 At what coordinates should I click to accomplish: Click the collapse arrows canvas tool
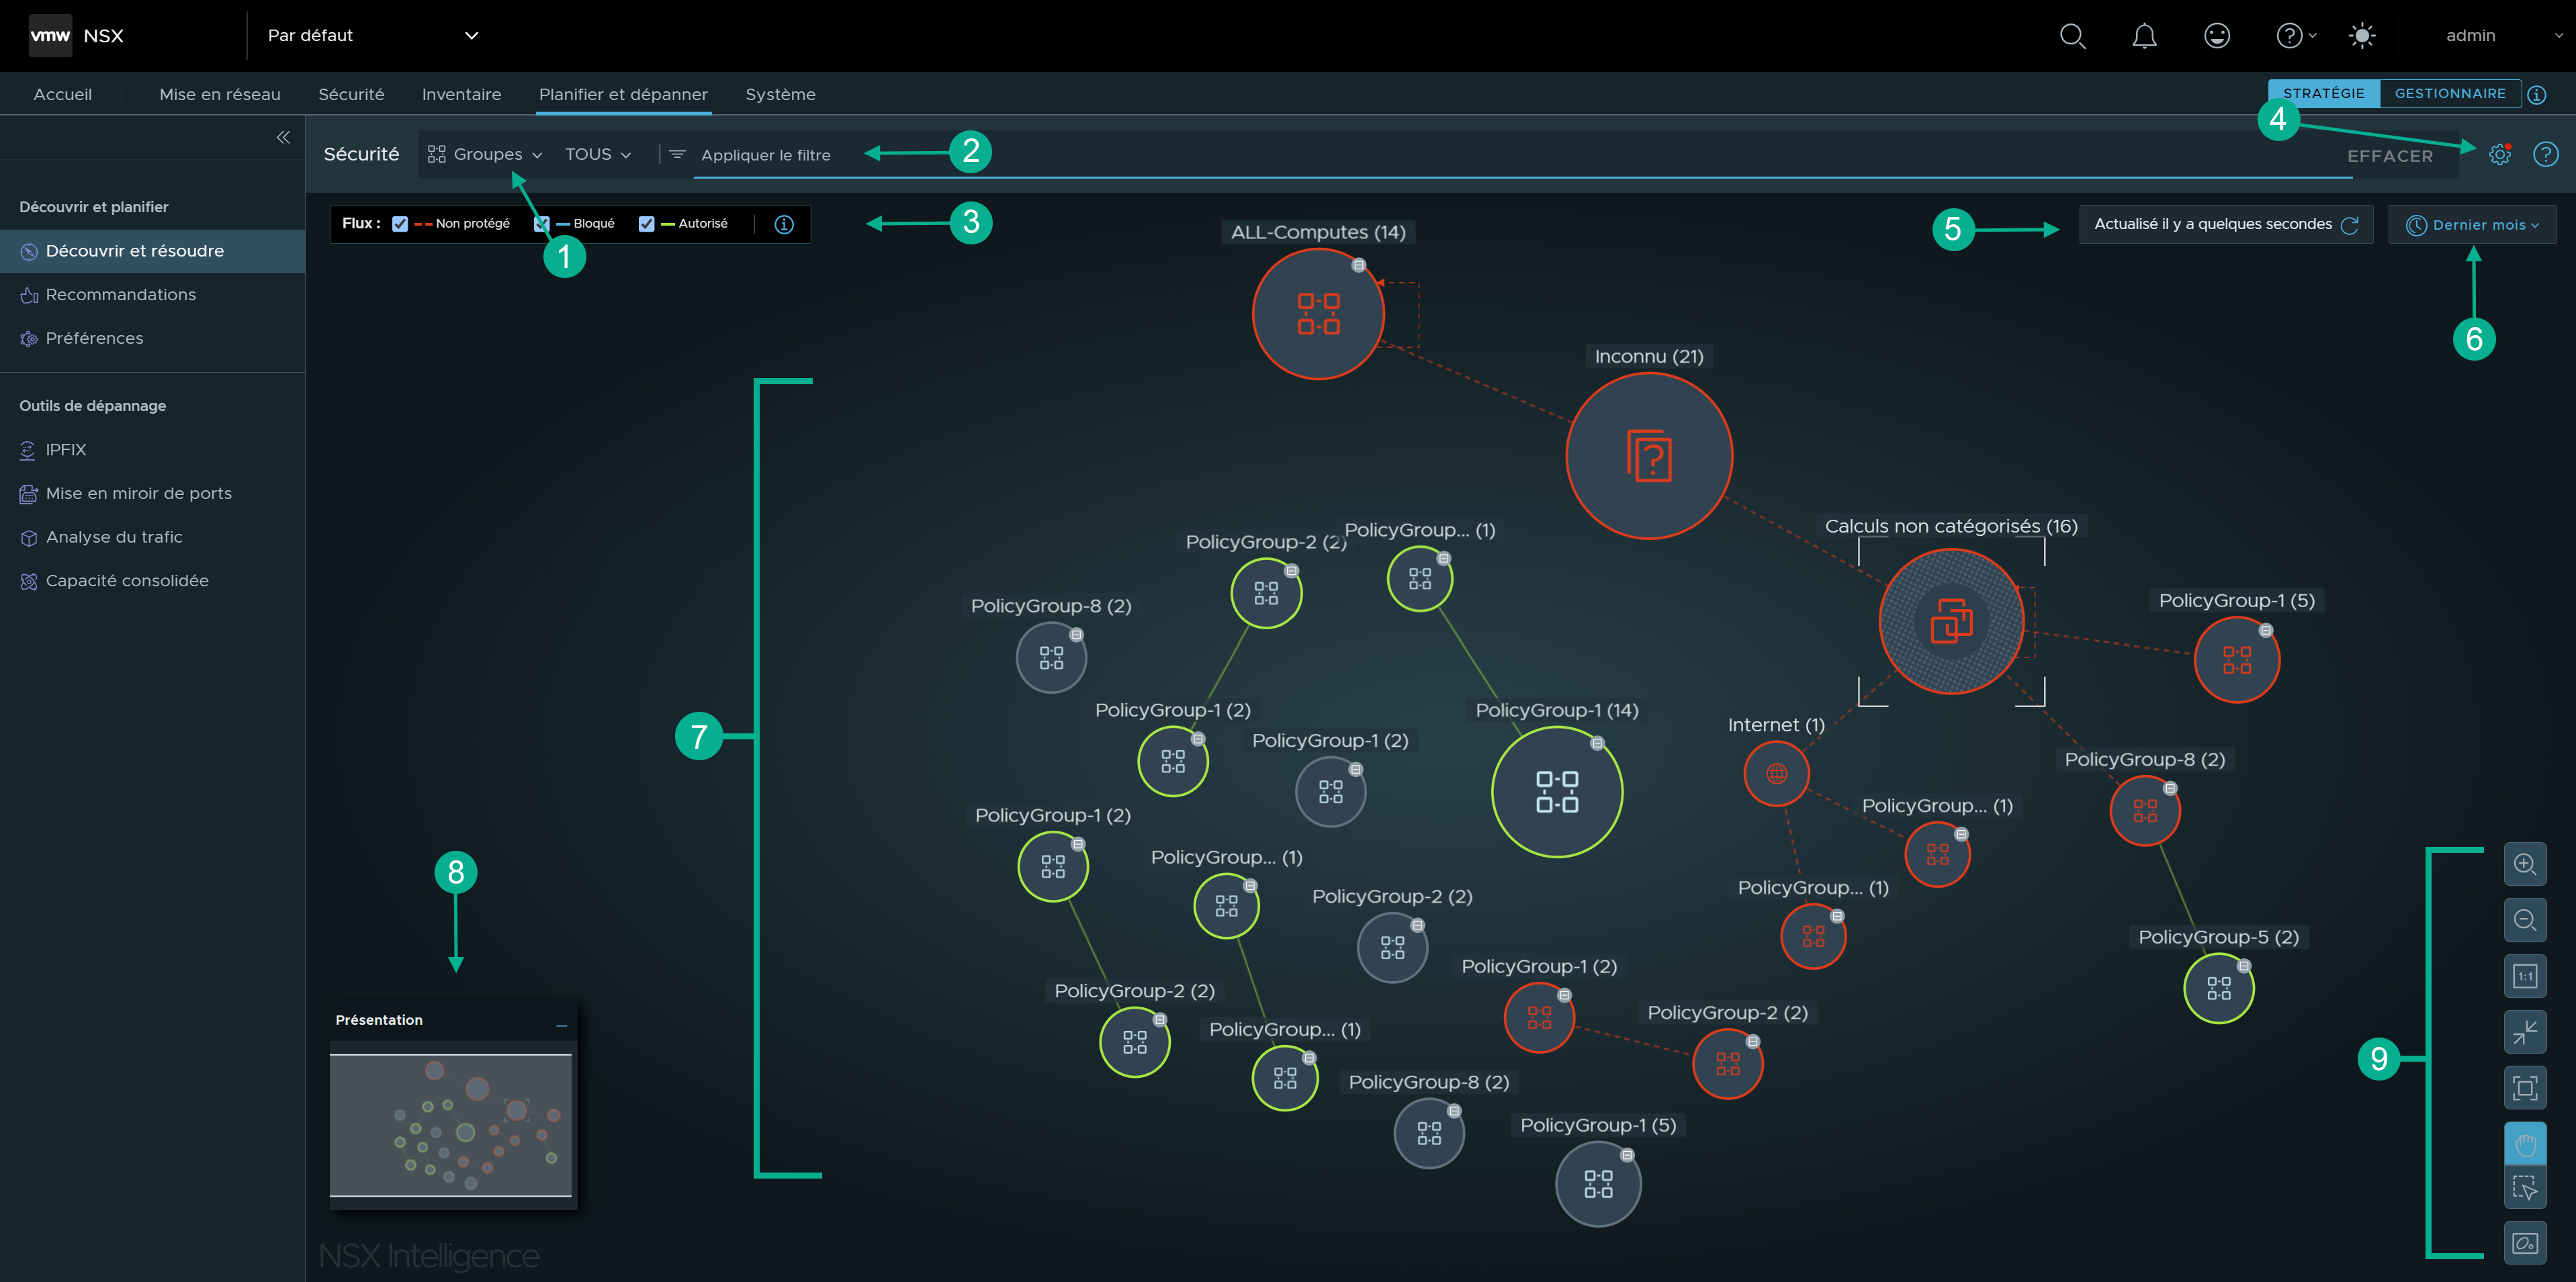point(2525,1032)
